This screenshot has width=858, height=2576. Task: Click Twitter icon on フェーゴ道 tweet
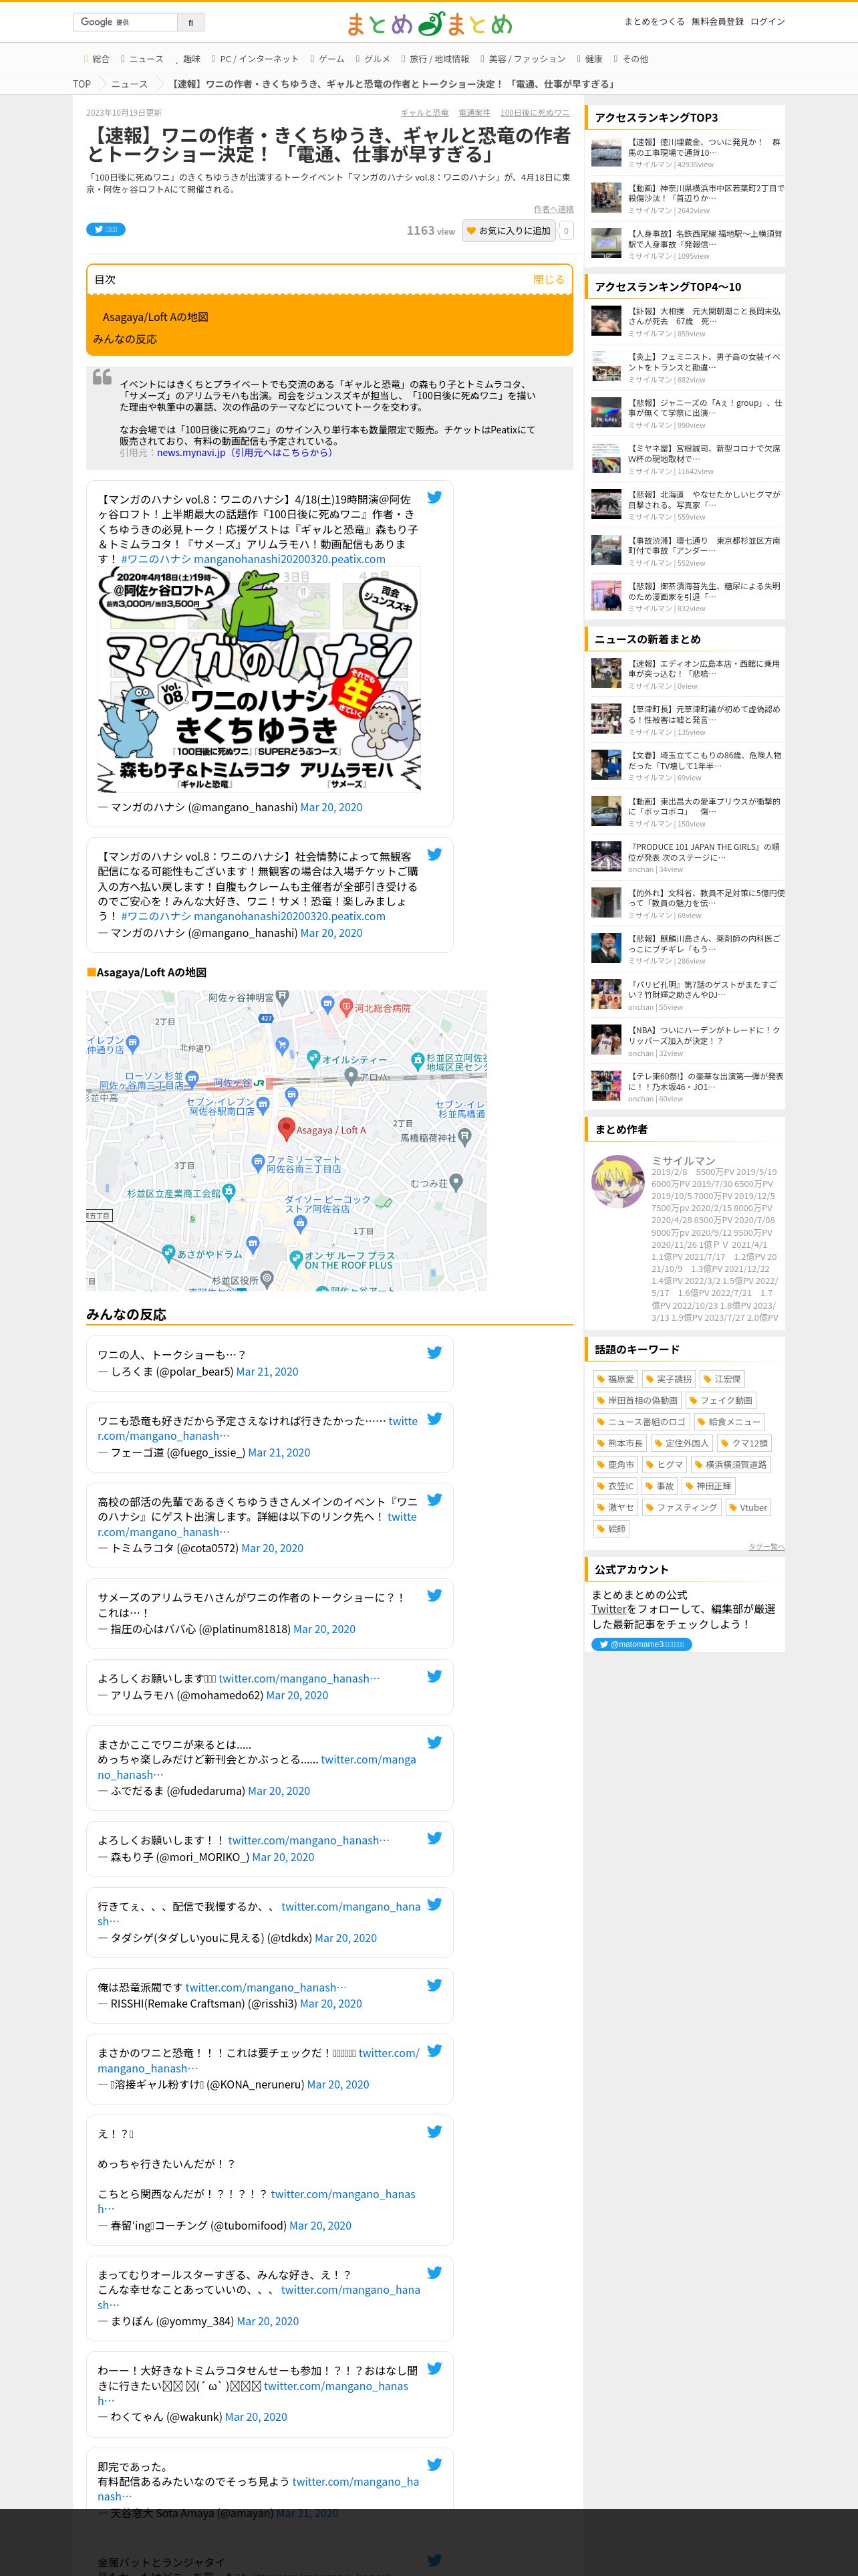coord(434,1419)
